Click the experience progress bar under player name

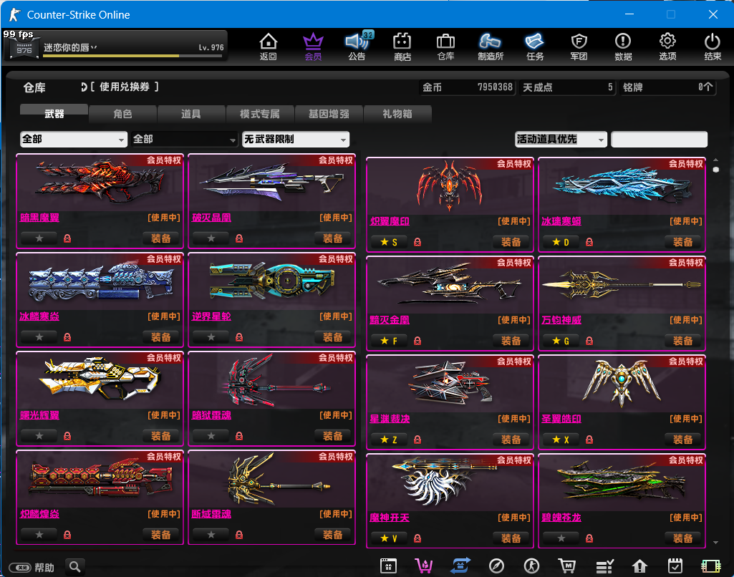[132, 56]
